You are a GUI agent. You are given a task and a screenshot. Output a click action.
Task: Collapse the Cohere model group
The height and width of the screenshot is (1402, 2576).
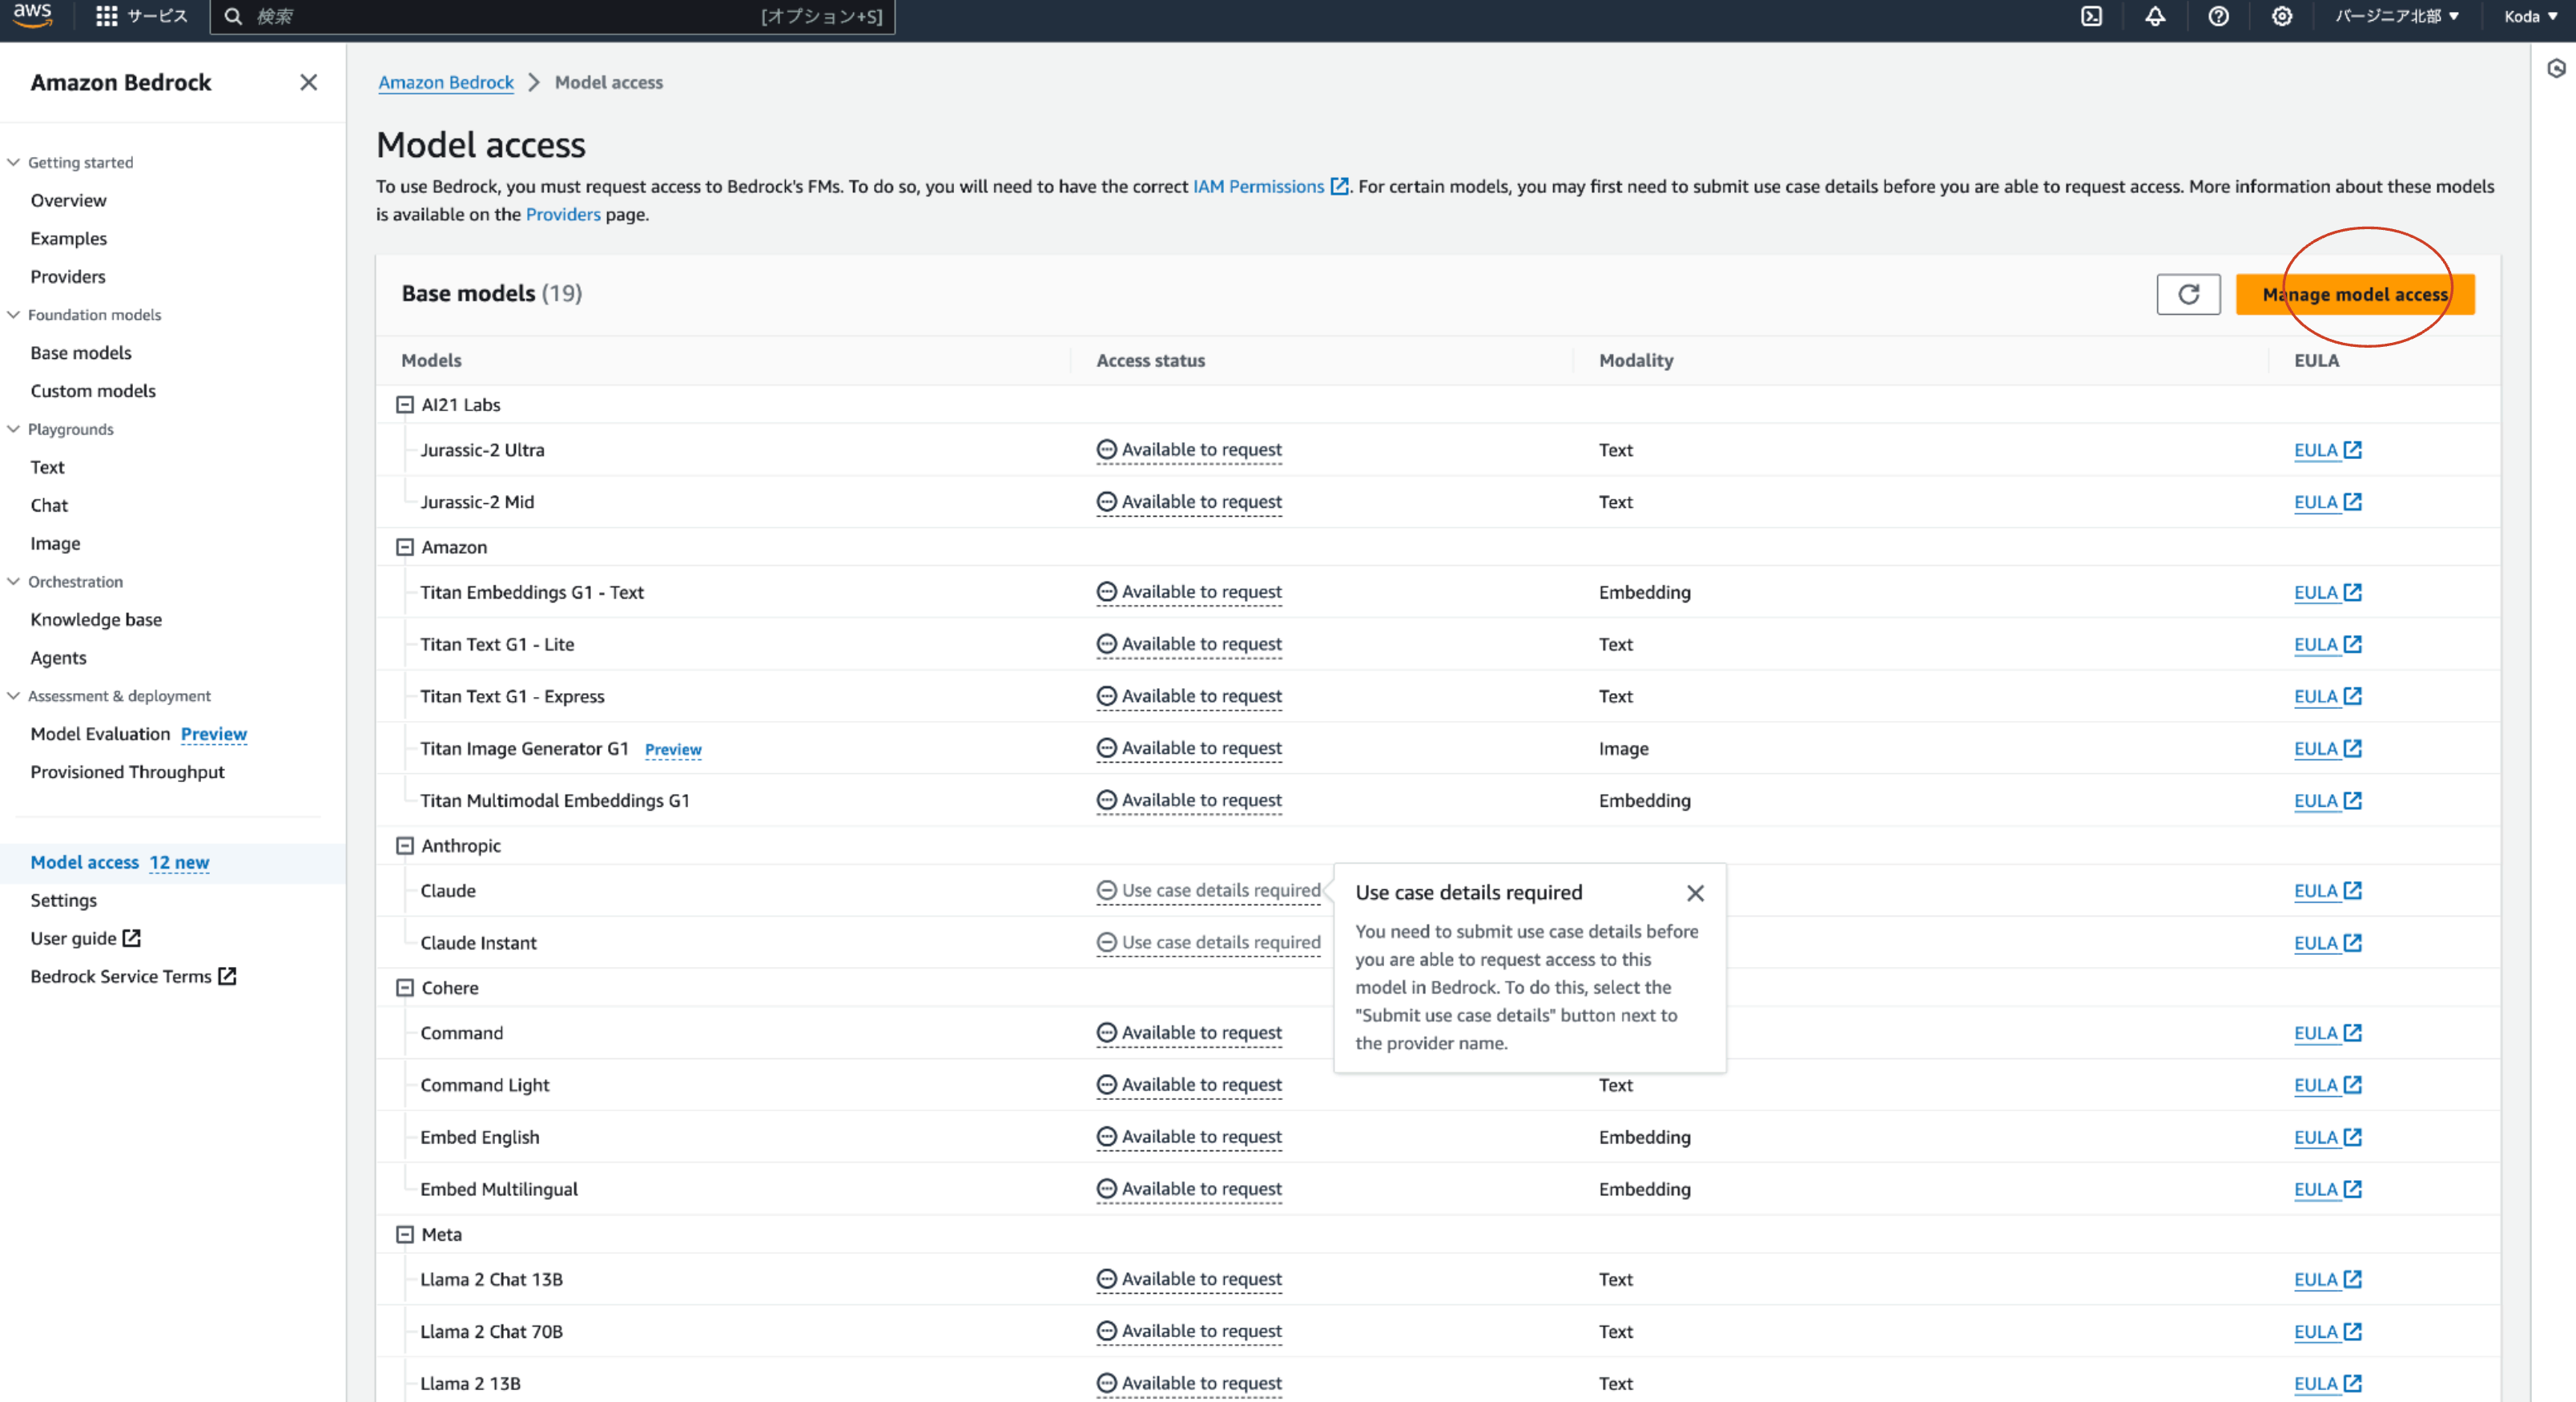(405, 988)
